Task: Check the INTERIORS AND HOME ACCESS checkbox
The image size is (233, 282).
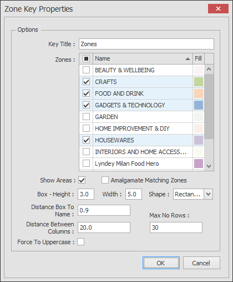Action: [86, 152]
